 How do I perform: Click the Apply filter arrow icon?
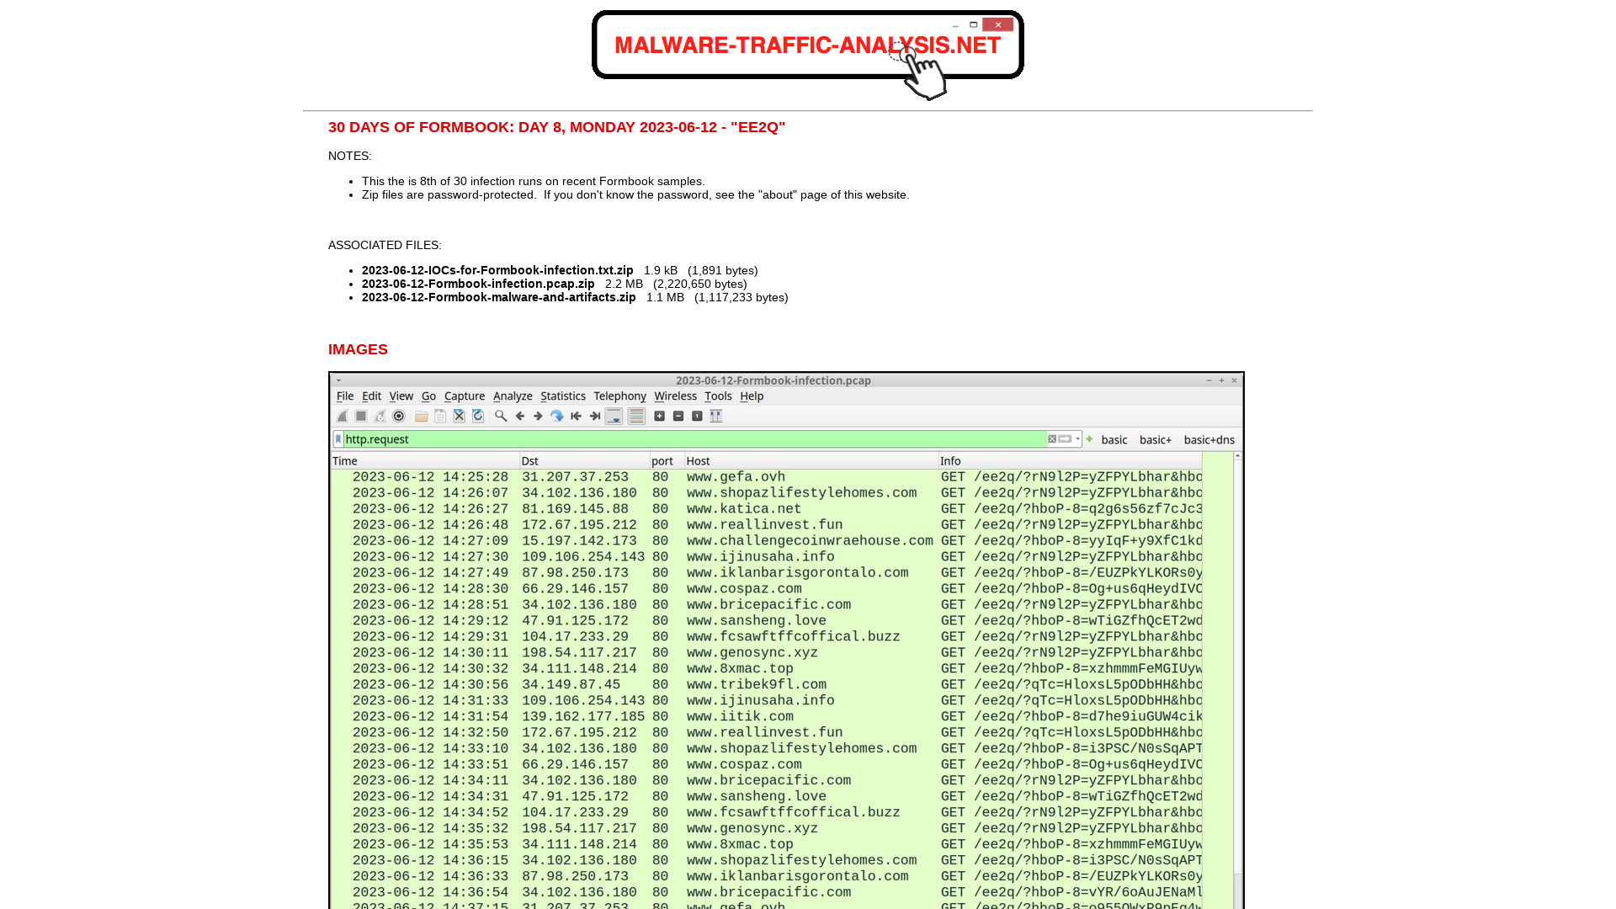point(1065,439)
